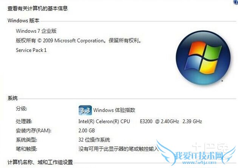Select the 32 位操作系统 value

[94, 140]
